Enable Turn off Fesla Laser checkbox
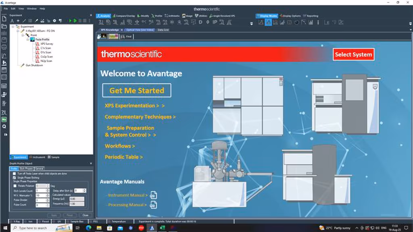Image resolution: width=413 pixels, height=232 pixels. 15,174
